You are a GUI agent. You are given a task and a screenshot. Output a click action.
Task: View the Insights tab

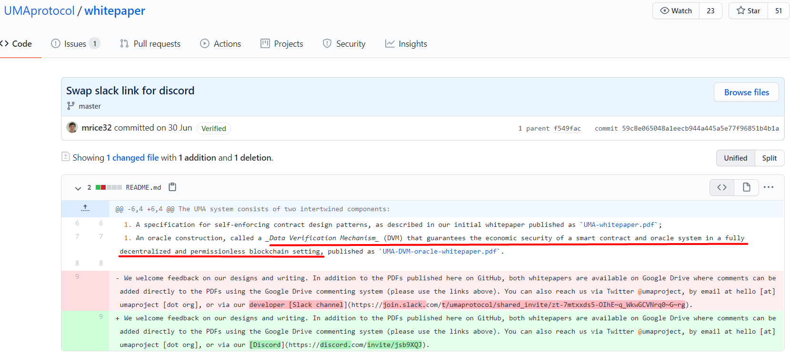click(x=406, y=44)
